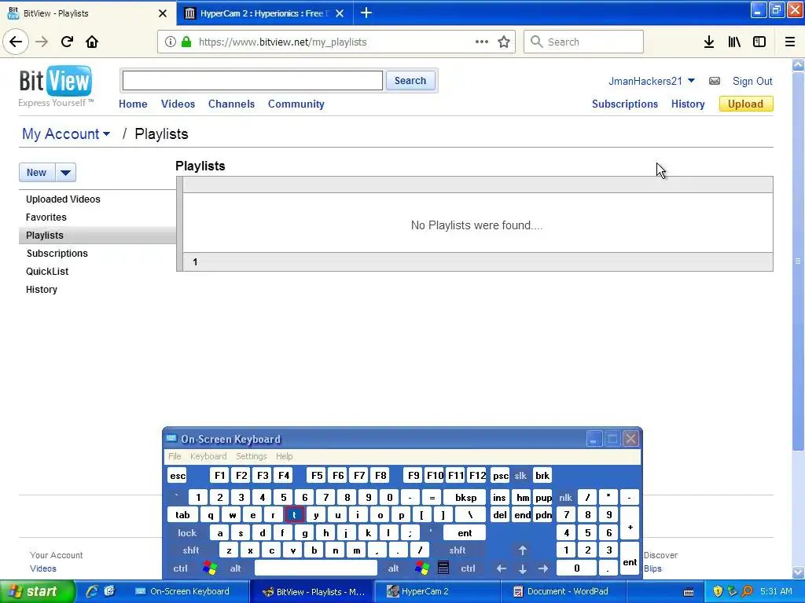Toggle the right shft key
805x603 pixels.
(458, 550)
